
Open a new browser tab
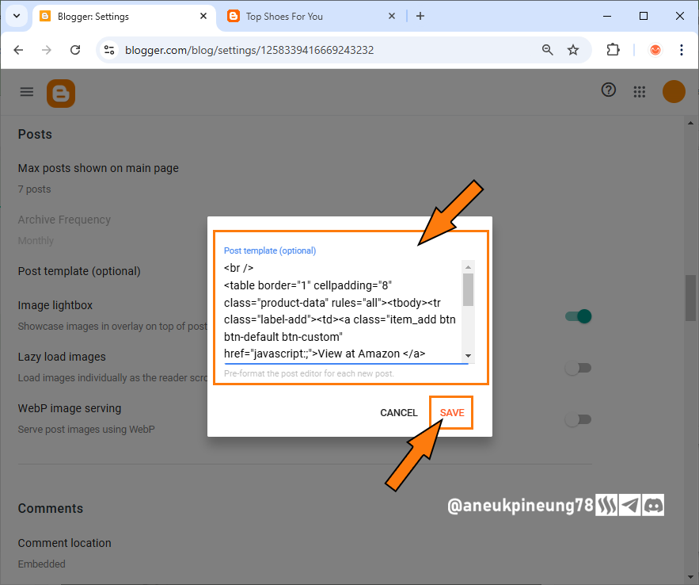(x=420, y=16)
